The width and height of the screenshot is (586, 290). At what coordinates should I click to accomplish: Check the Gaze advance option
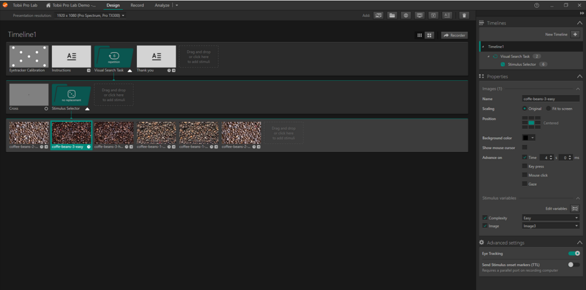[x=525, y=184]
